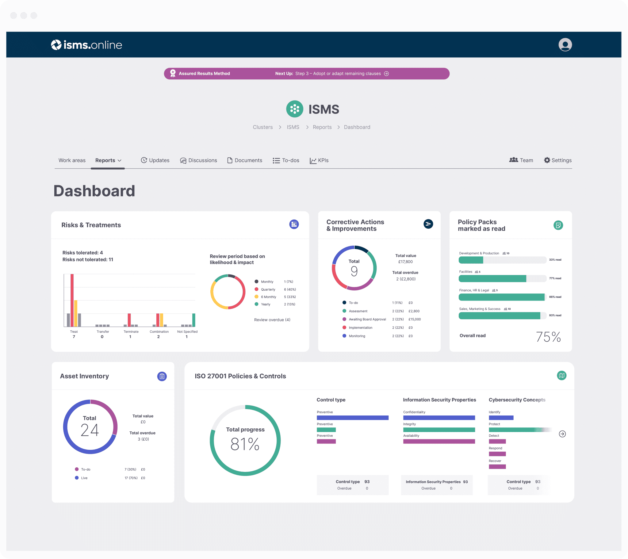Go to next Assured Results step arrow
The width and height of the screenshot is (628, 559).
click(386, 74)
